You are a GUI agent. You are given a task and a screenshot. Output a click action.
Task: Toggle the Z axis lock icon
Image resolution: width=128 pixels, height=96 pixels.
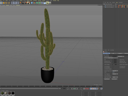click(18, 3)
